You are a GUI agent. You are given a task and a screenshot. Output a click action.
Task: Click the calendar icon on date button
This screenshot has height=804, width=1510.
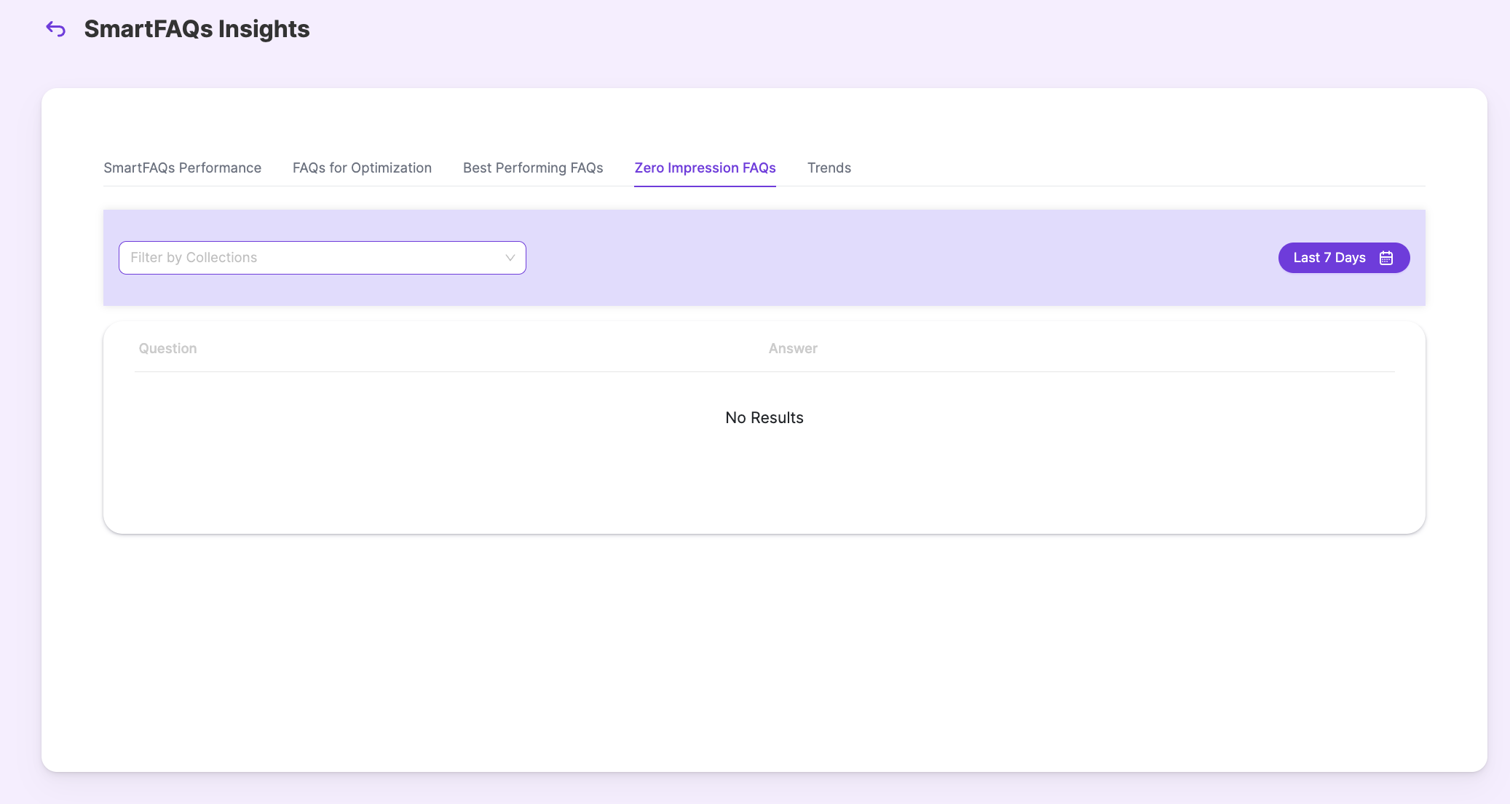[1386, 258]
